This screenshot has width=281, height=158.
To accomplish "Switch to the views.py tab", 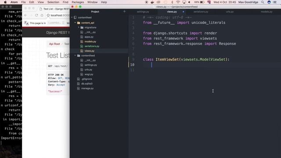I will pyautogui.click(x=172, y=12).
